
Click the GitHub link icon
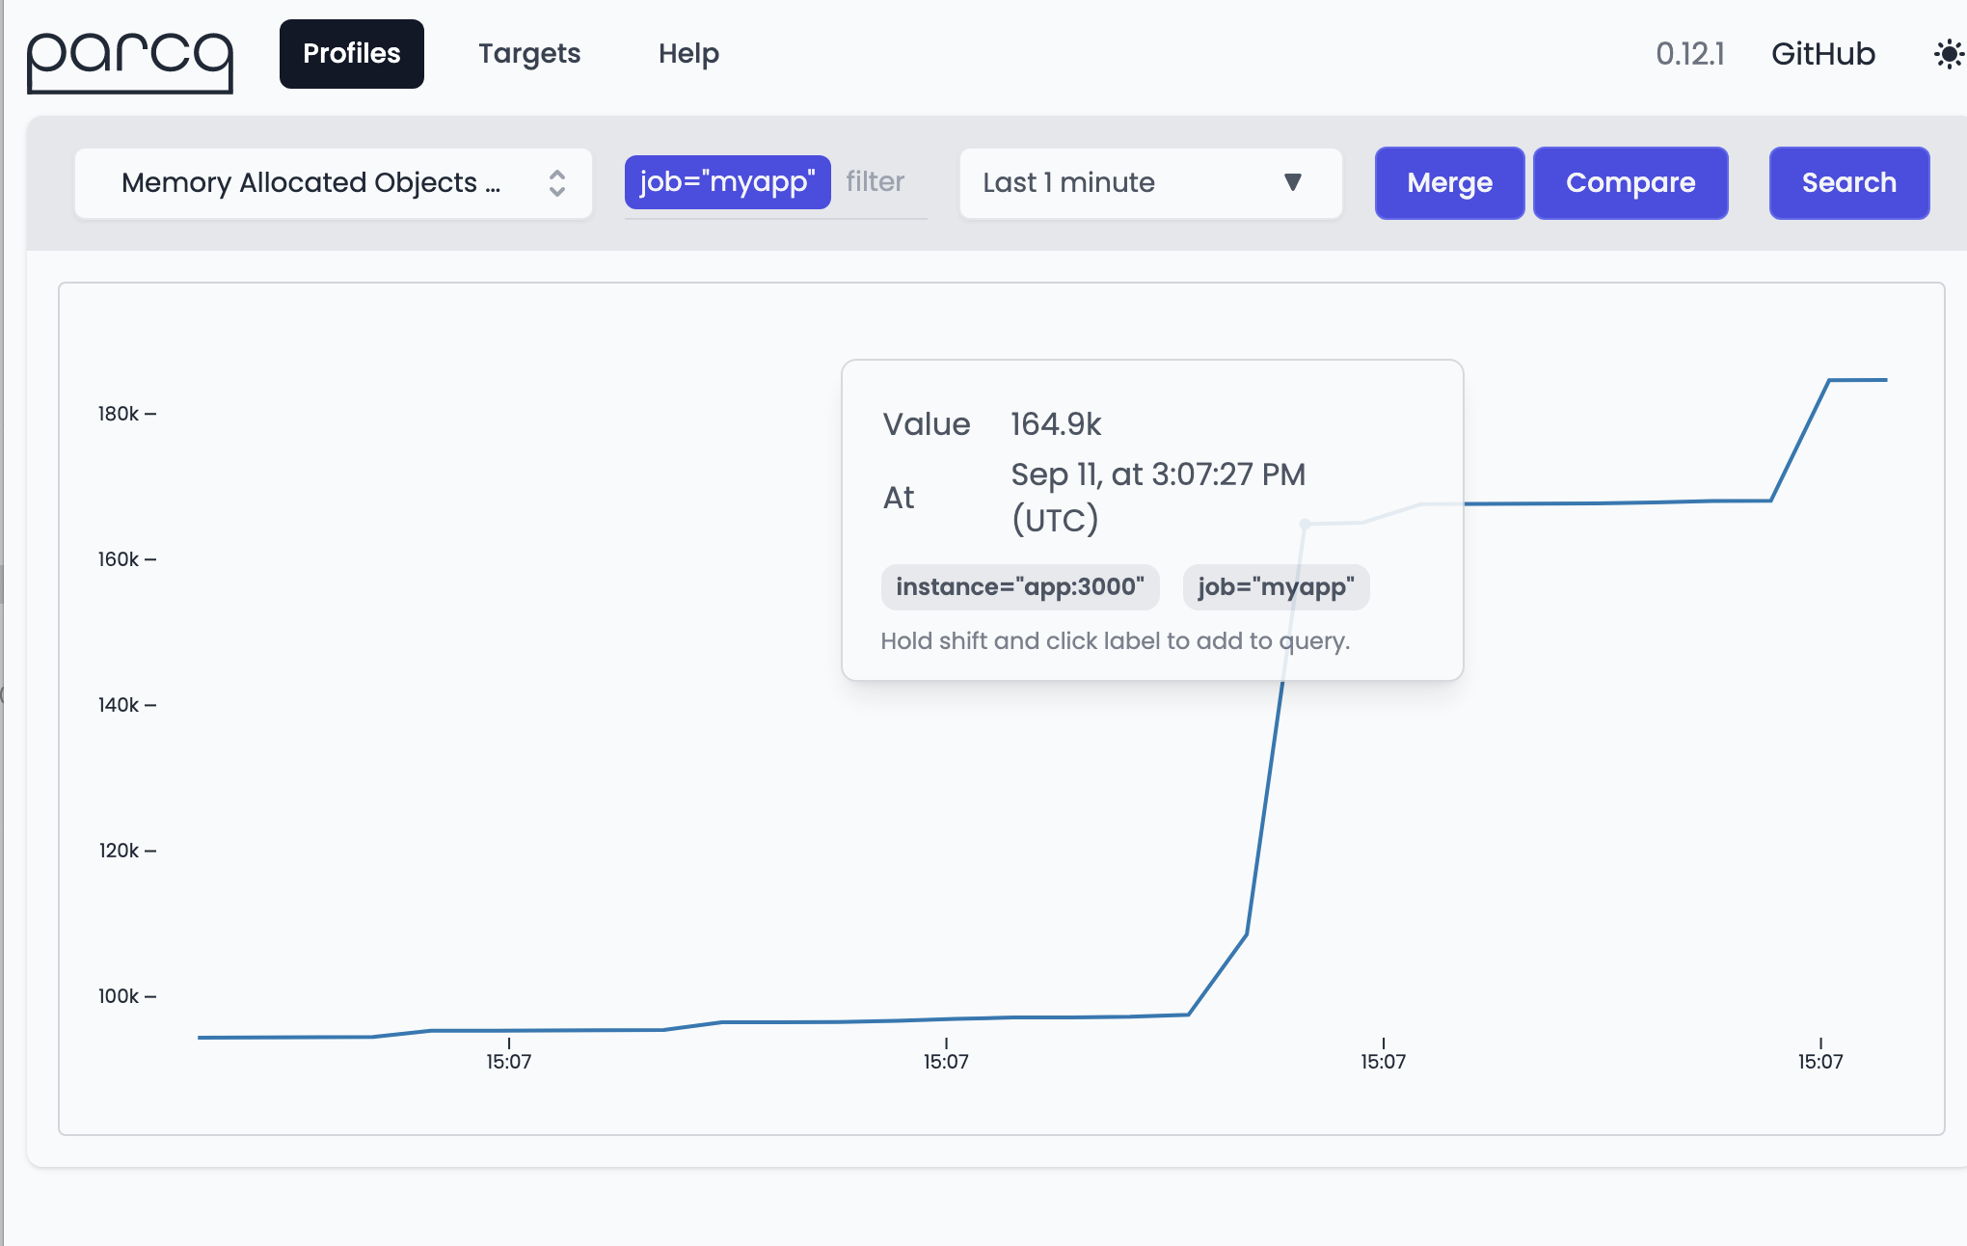pos(1822,52)
